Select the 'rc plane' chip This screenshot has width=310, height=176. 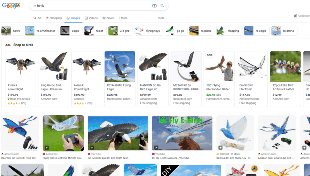pos(201,31)
